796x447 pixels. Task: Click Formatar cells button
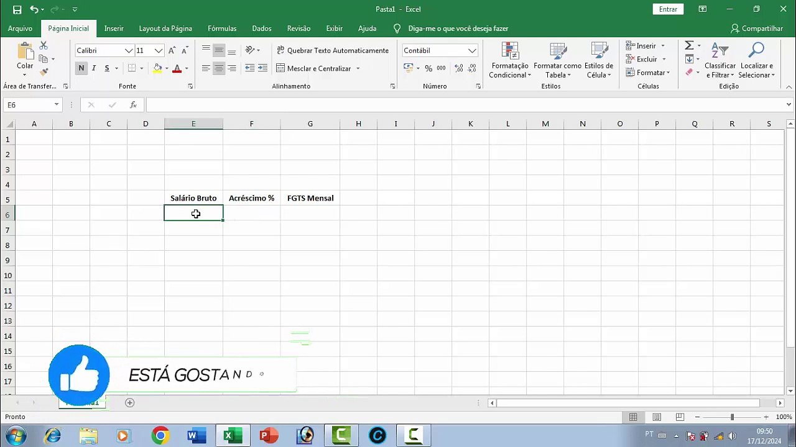point(647,73)
